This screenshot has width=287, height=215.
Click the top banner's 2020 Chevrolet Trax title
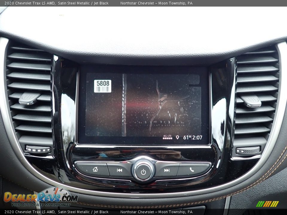[30, 3]
